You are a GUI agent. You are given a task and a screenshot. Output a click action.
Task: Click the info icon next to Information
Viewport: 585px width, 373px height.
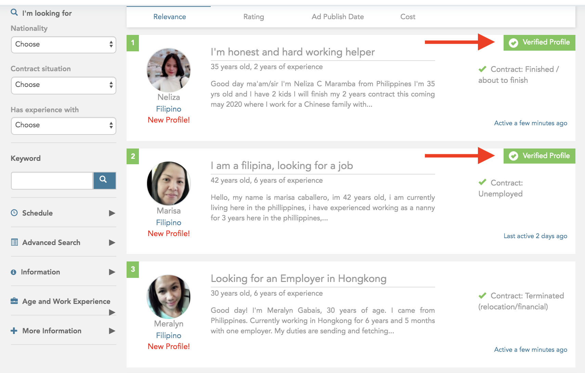(14, 272)
